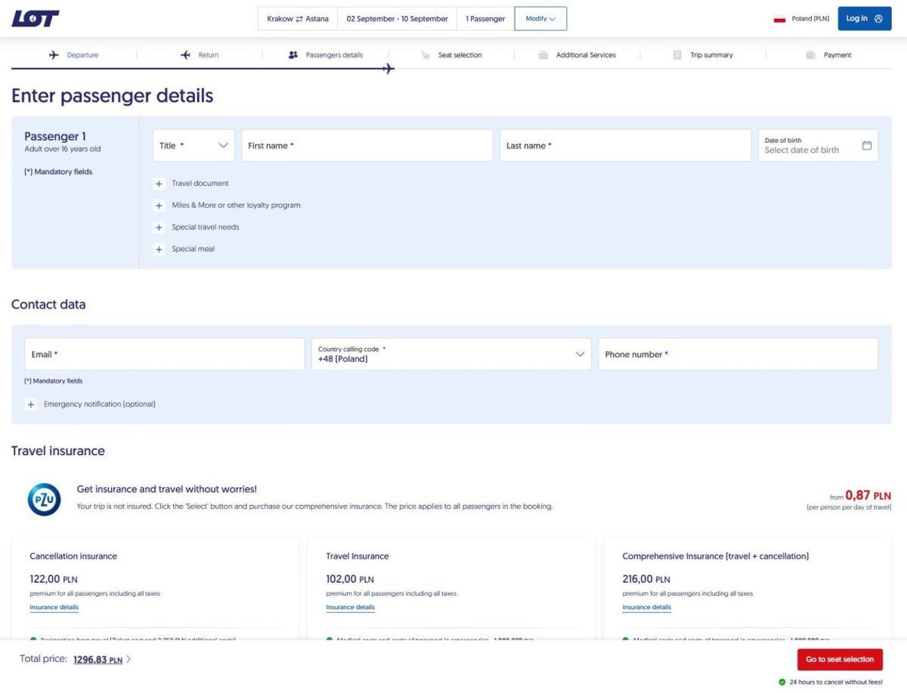Viewport: 907px width, 693px height.
Task: Open the Title dropdown
Action: coord(193,146)
